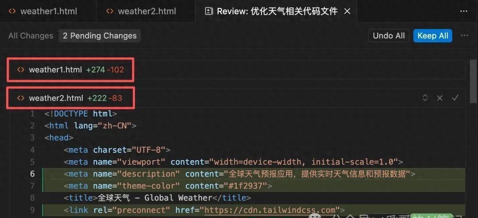Viewport: 478px width, 218px height.
Task: Show the All Changes filter
Action: tap(31, 36)
